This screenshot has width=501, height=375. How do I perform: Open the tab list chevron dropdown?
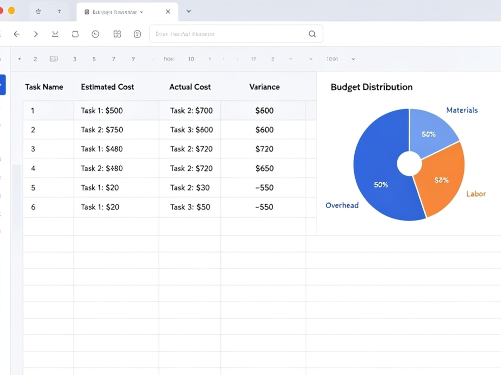tap(188, 11)
